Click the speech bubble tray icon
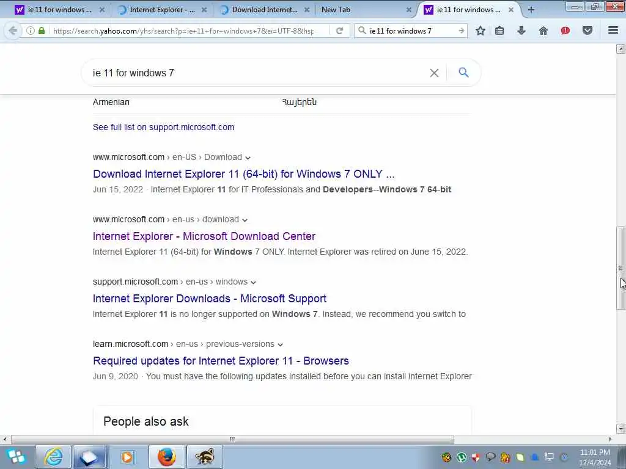626x469 pixels. point(491,457)
